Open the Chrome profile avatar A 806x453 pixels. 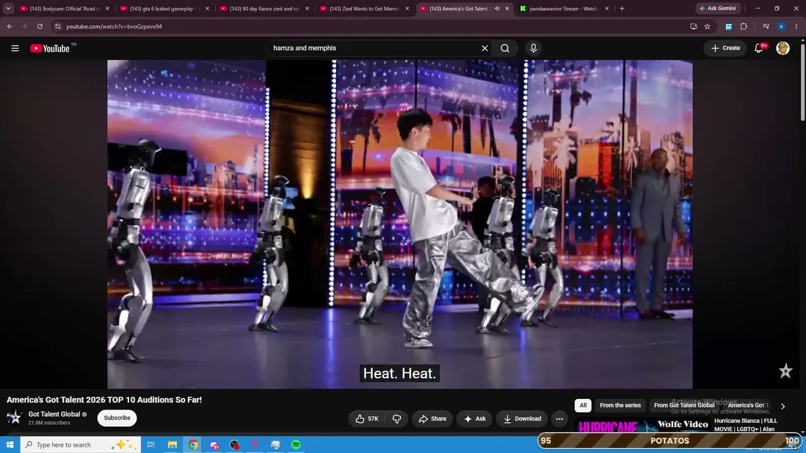[781, 26]
